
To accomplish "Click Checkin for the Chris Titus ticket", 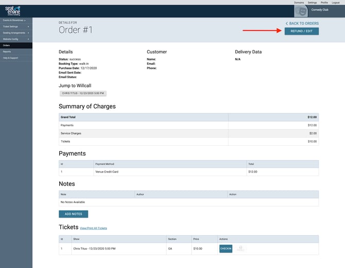I will (x=226, y=248).
